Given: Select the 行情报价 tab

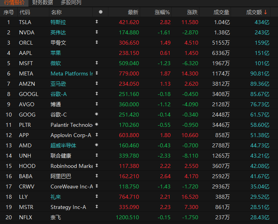Looking at the screenshot, I should pos(14,2).
